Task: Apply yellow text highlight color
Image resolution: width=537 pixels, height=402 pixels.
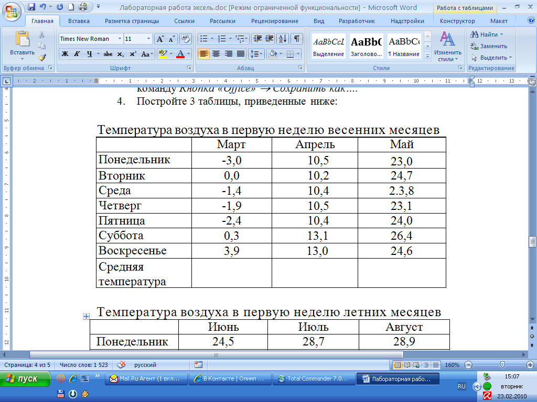Action: tap(163, 54)
